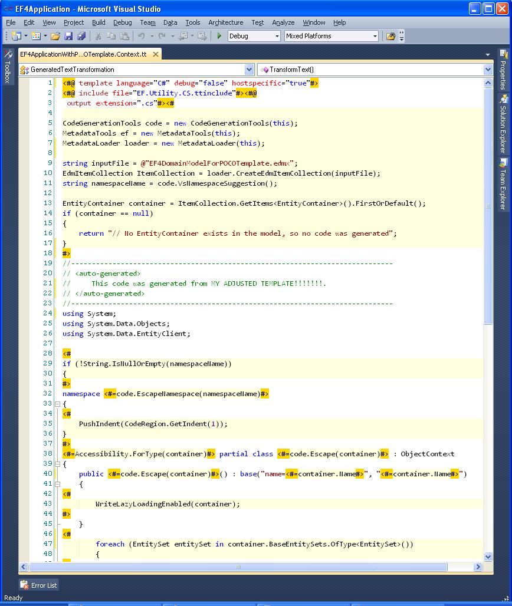The image size is (512, 606).
Task: Open the active files list dropdown
Action: tap(488, 54)
